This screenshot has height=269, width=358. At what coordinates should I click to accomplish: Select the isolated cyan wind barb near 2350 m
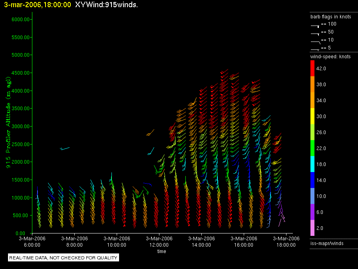pyautogui.click(x=64, y=148)
